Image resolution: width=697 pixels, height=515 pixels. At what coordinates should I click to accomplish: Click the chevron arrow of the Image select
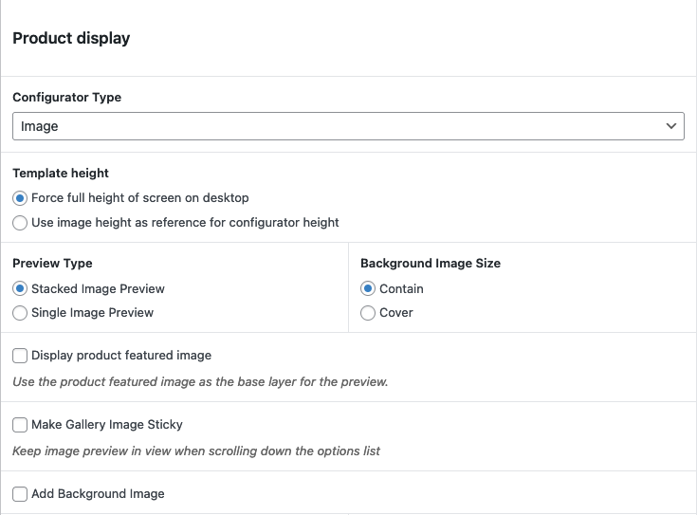[x=671, y=126]
